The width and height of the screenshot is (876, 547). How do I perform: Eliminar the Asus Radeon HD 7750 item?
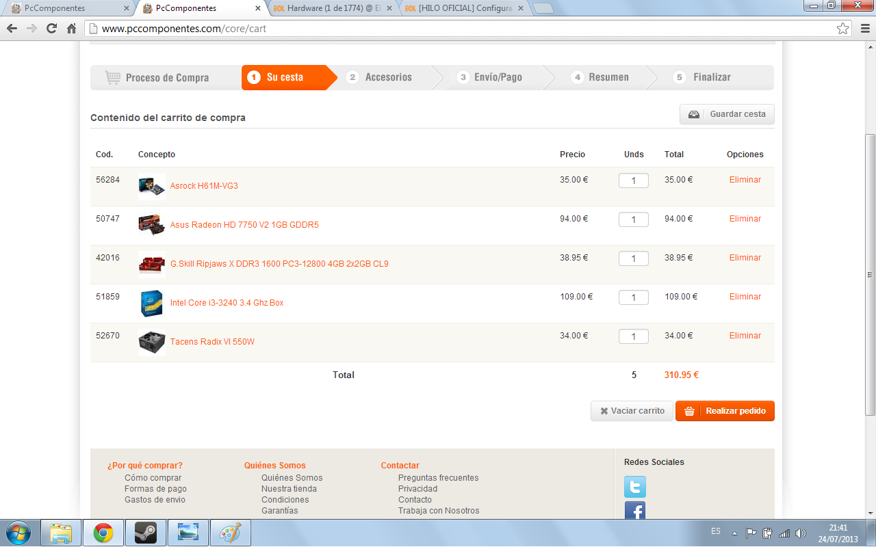coord(745,219)
